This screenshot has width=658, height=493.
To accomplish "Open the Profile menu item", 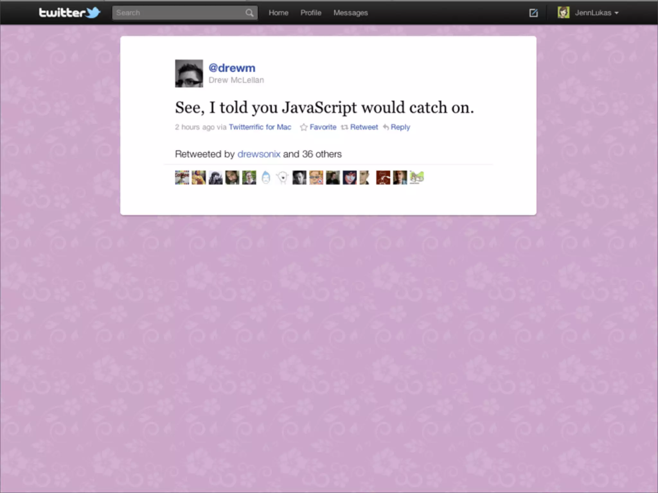I will point(311,13).
